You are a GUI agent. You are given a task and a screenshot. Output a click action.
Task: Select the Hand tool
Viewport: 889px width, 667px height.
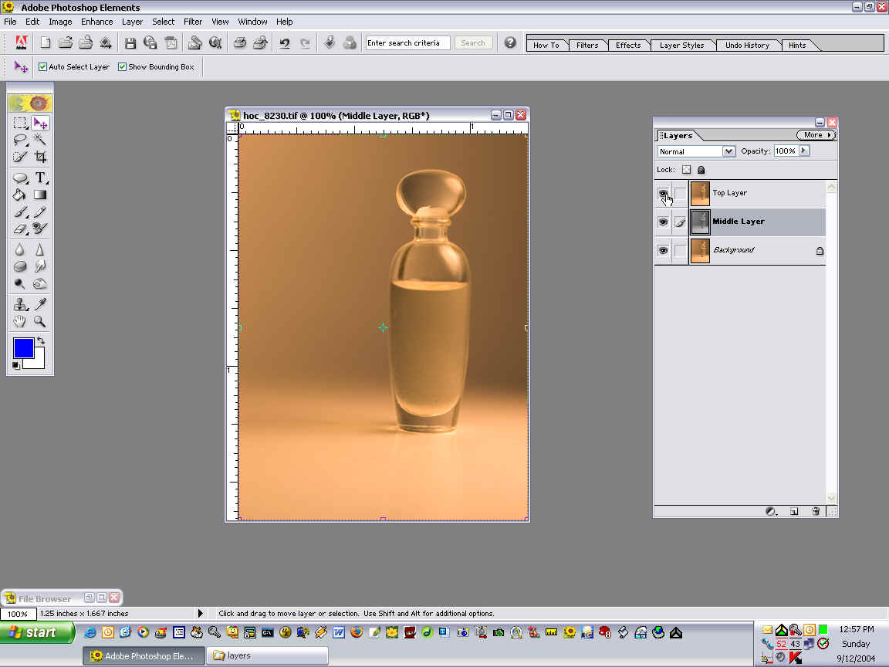[x=21, y=321]
